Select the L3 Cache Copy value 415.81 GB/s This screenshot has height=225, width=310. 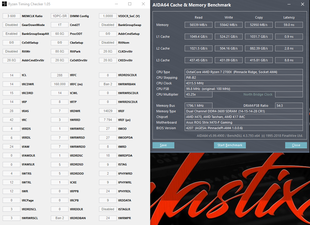[259, 60]
